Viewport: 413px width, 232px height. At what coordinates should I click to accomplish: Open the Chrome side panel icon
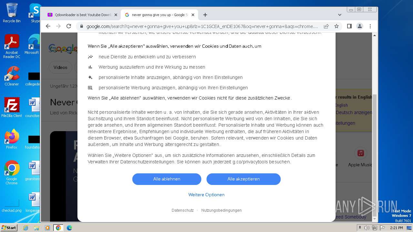click(x=349, y=26)
